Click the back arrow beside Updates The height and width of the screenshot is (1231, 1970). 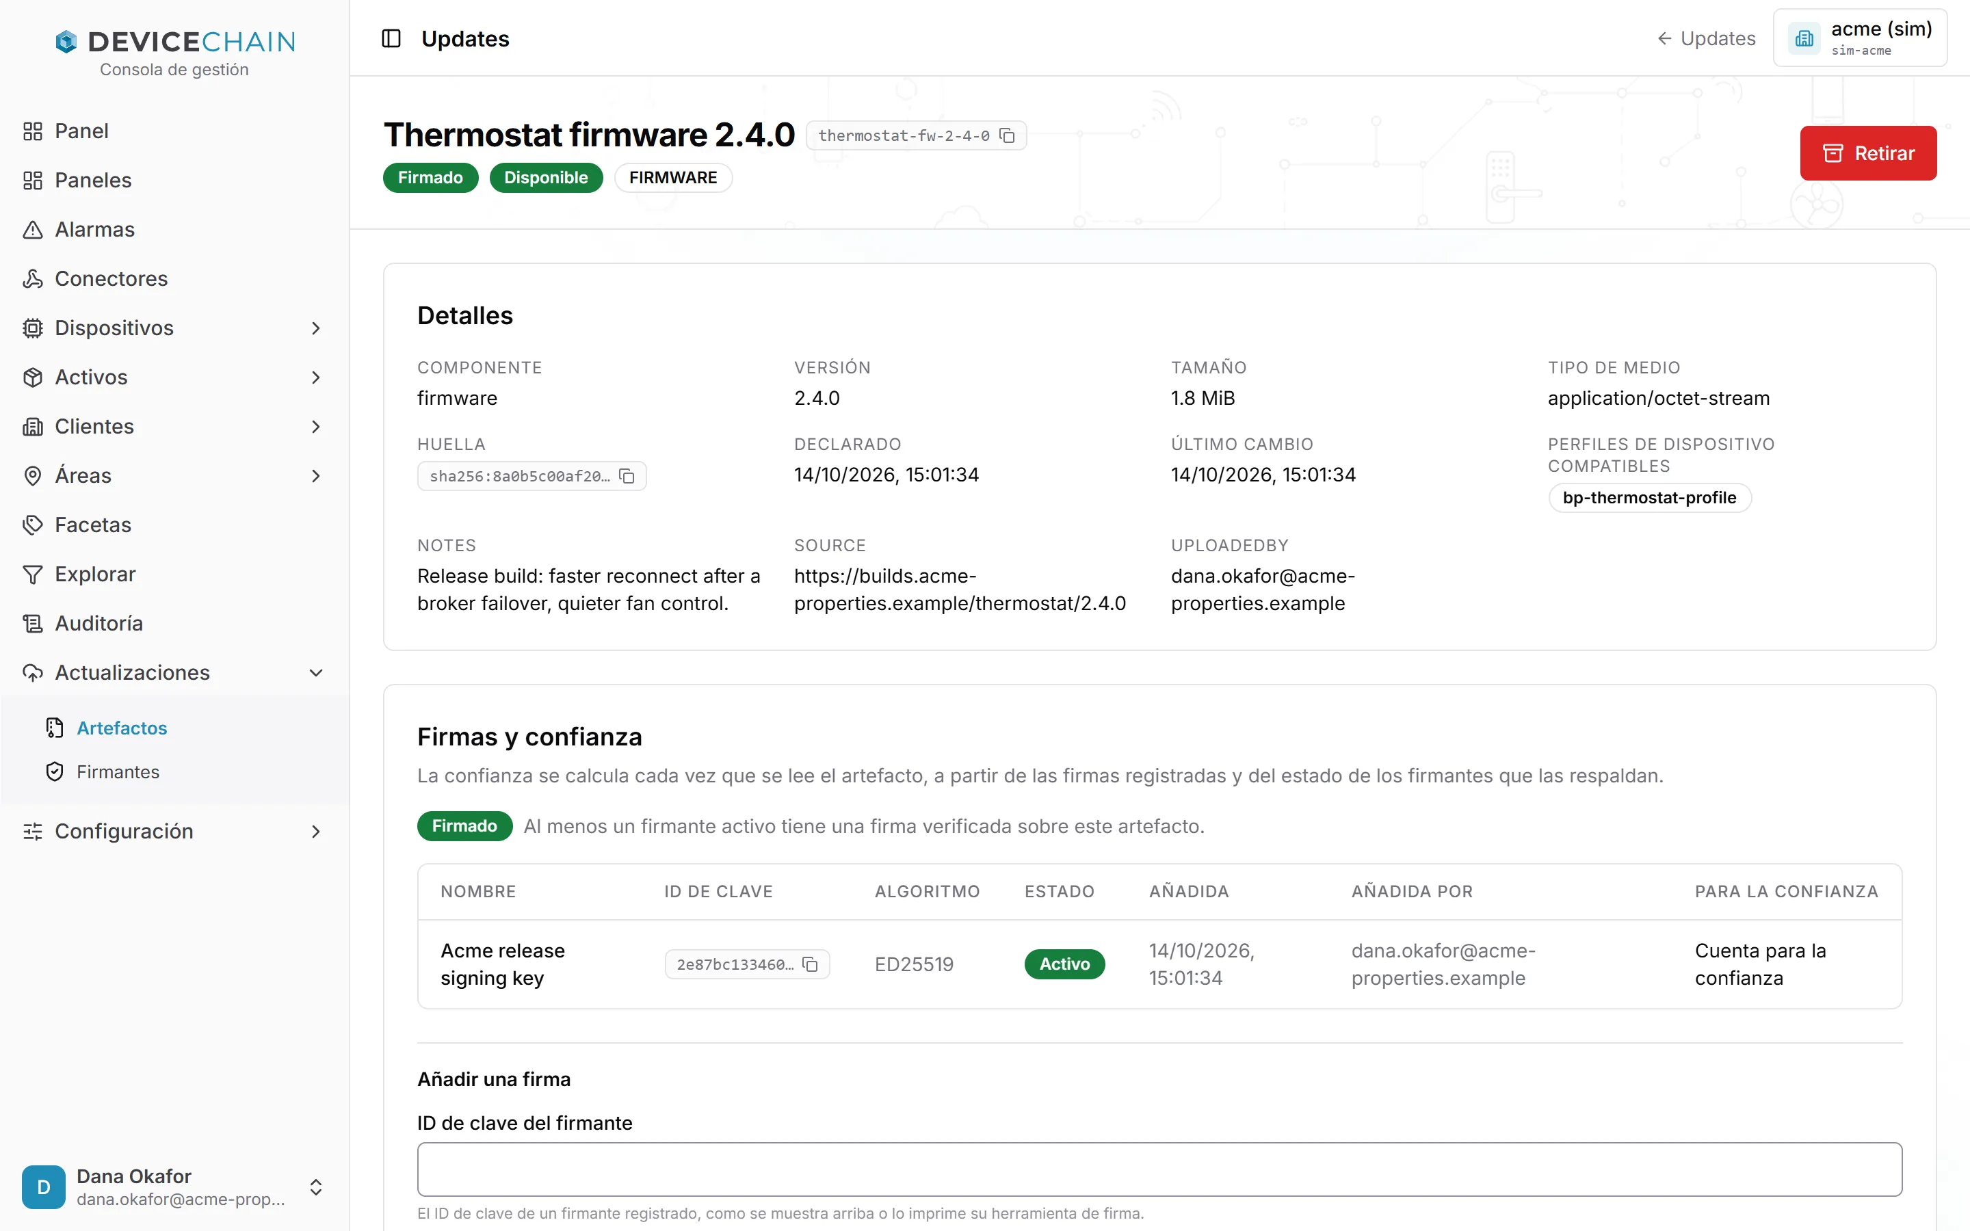tap(1665, 38)
